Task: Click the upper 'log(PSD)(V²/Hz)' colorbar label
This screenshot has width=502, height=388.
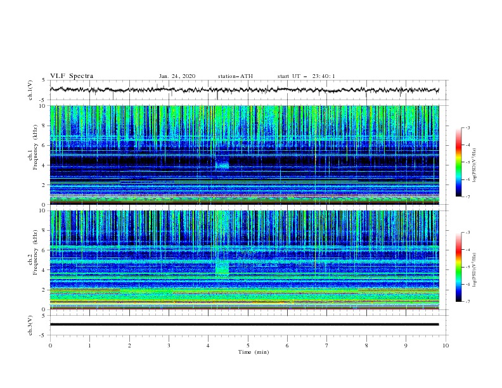Action: pyautogui.click(x=475, y=165)
